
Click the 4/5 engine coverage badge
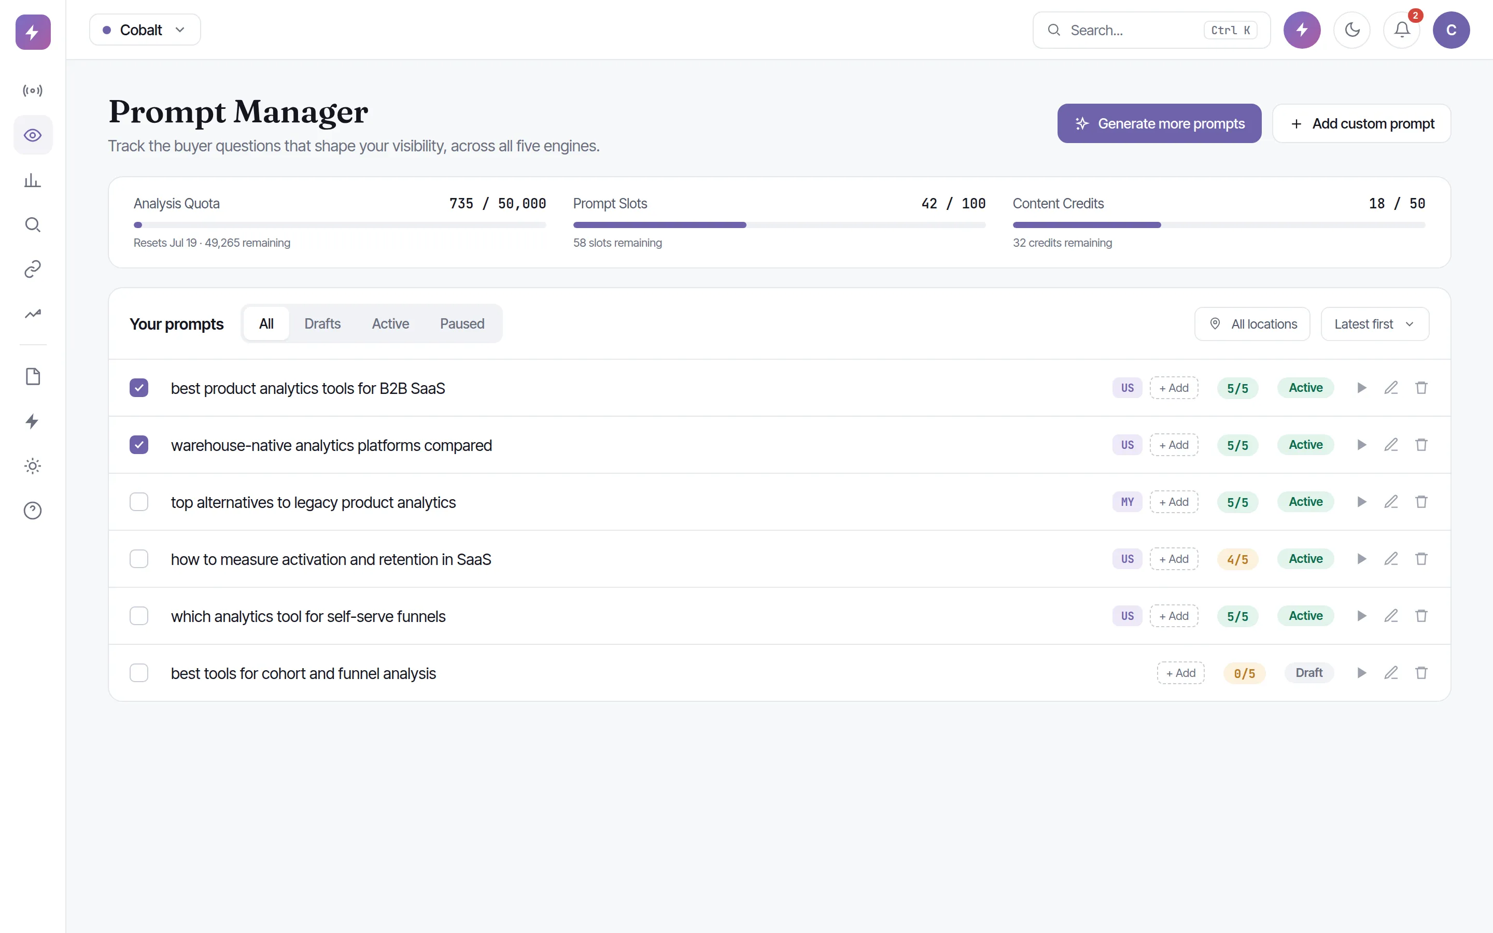coord(1237,559)
